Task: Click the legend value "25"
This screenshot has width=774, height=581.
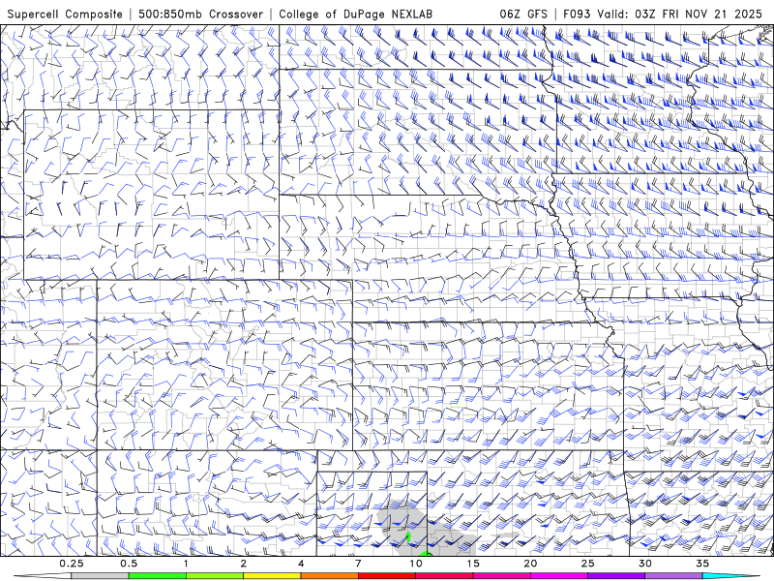Action: coord(587,564)
